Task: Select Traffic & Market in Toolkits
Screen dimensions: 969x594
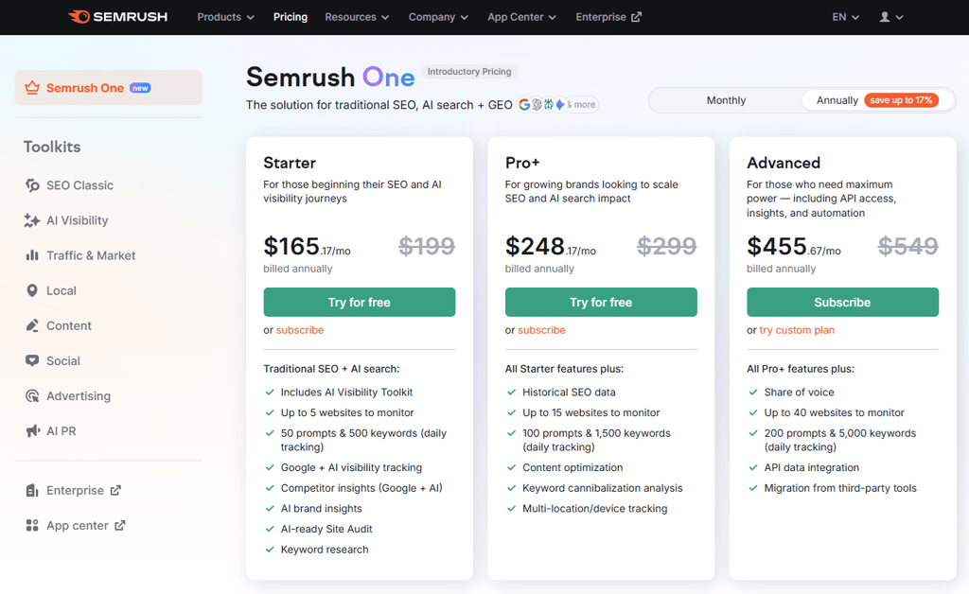Action: click(91, 255)
